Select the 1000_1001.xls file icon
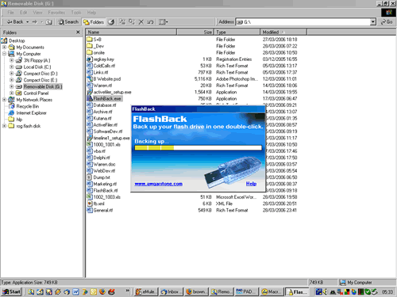The width and height of the screenshot is (397, 297). click(90, 144)
